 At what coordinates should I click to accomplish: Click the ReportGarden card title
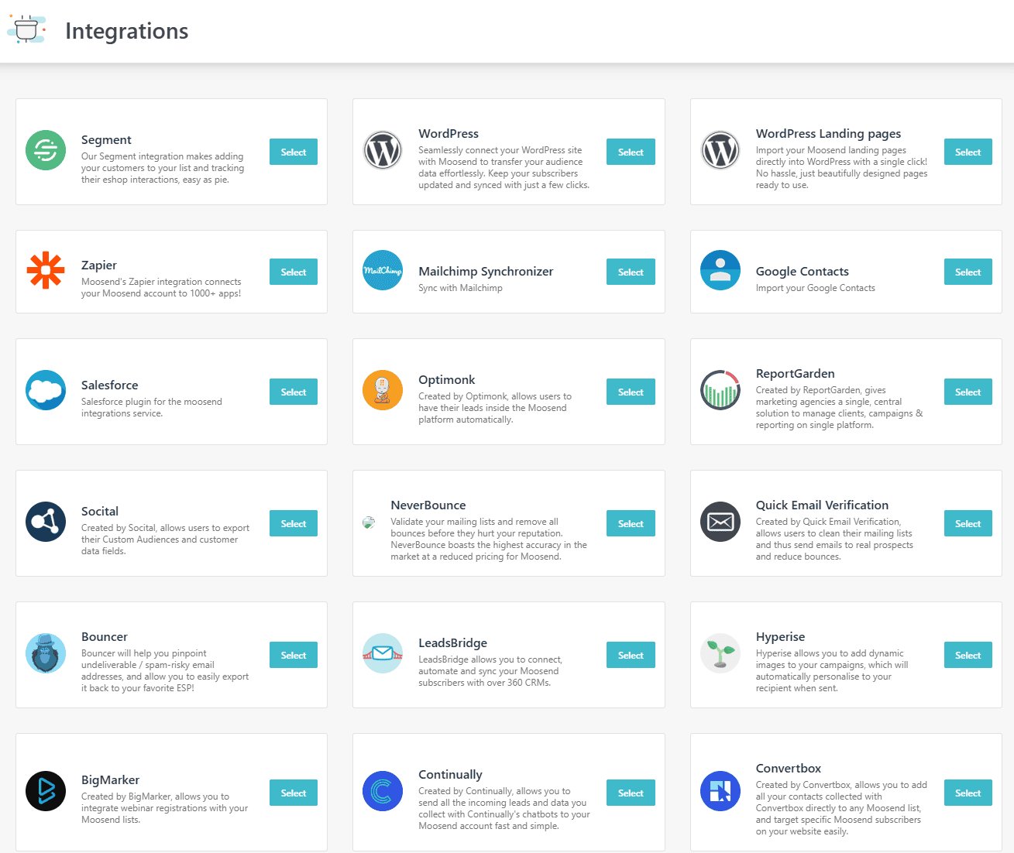(796, 374)
